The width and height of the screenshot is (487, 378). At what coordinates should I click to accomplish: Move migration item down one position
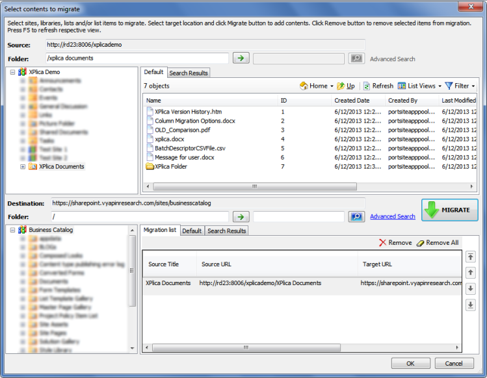(471, 288)
